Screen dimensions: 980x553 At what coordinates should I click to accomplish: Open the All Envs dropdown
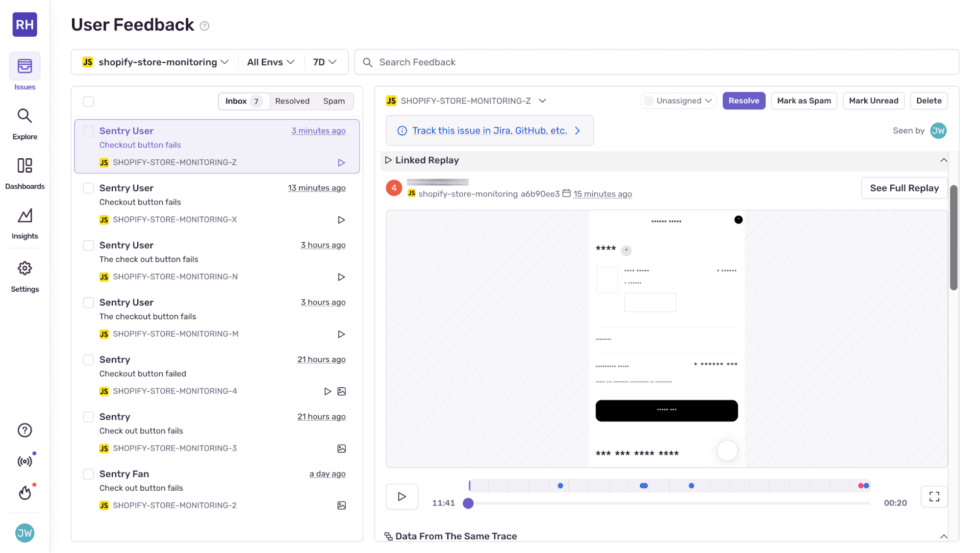[x=270, y=62]
